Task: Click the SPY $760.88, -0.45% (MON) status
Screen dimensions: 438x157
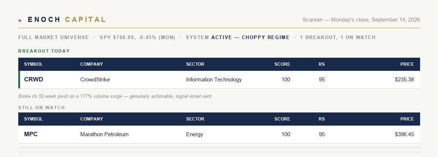Action: coord(137,38)
